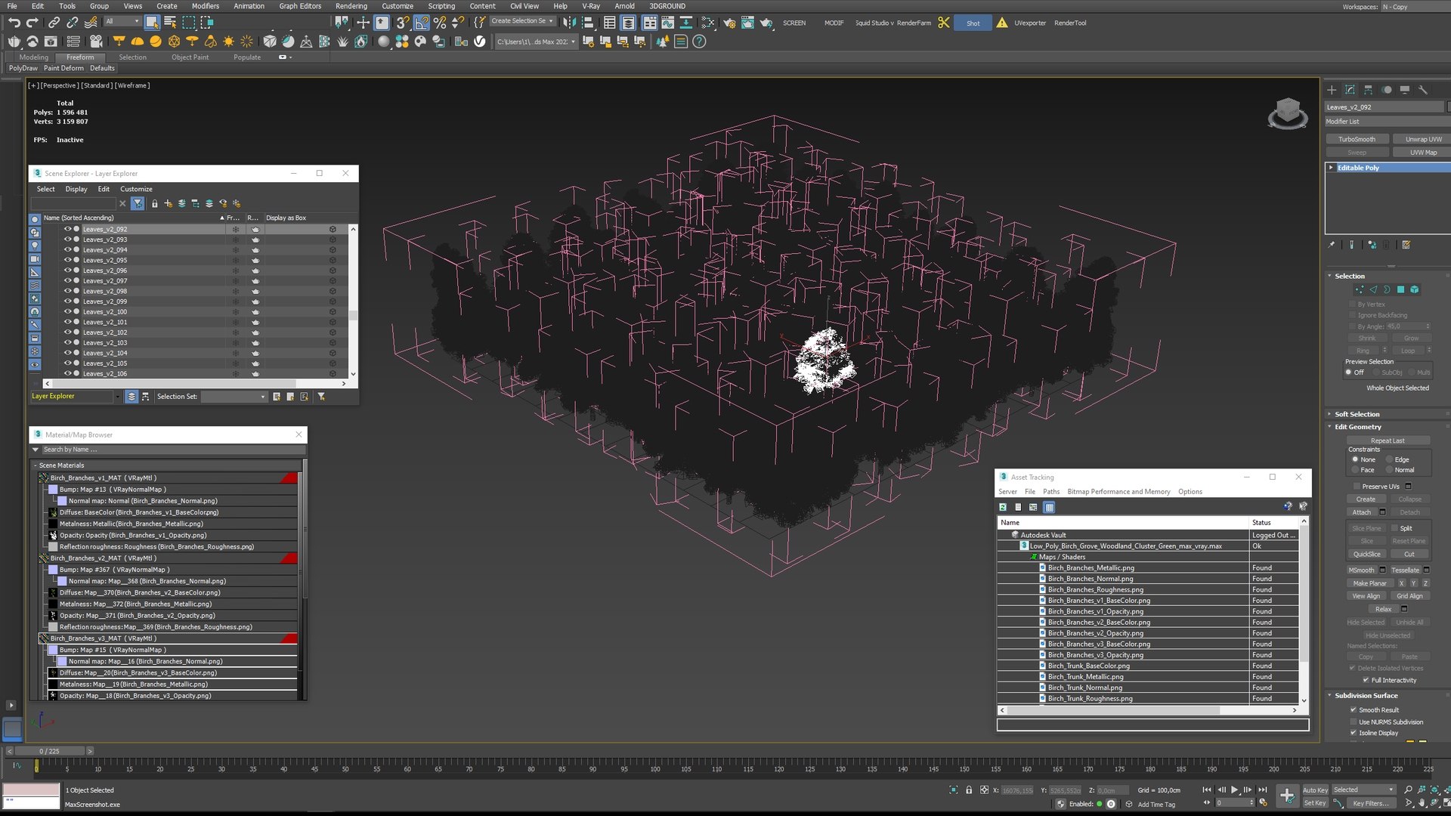
Task: Click the teapot Render Setup icon
Action: [729, 23]
